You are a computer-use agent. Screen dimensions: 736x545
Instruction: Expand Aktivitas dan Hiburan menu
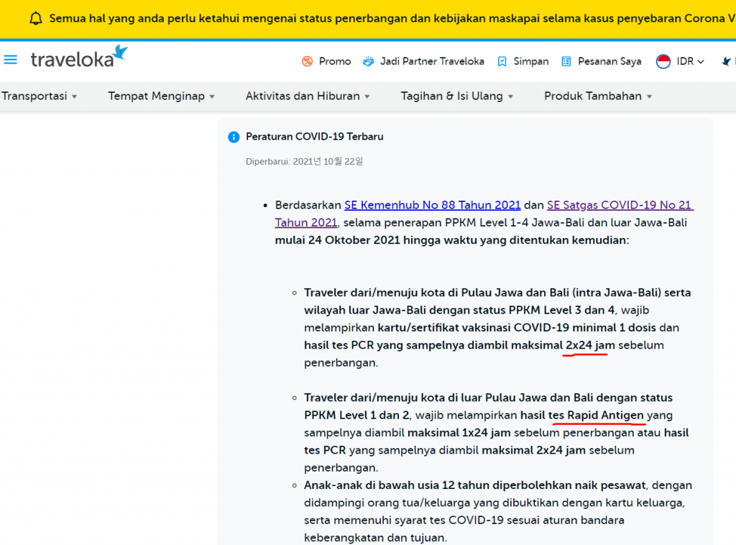[x=308, y=96]
